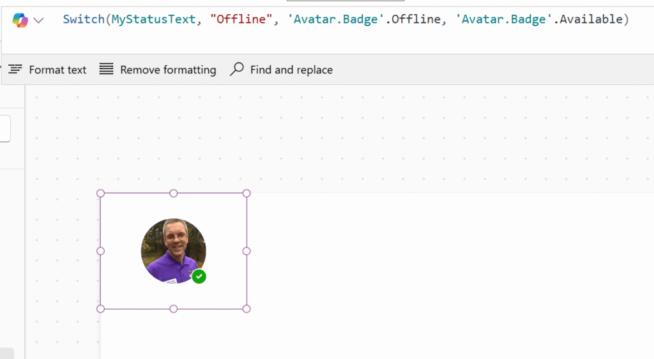The height and width of the screenshot is (359, 654).
Task: Open the Copilot icon in formula bar
Action: click(x=20, y=20)
